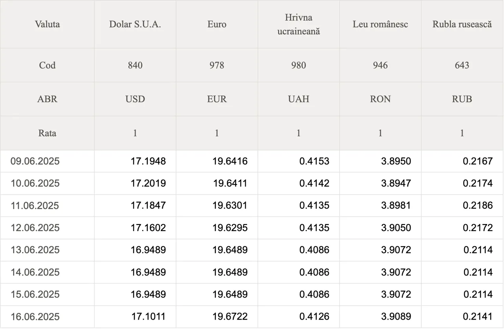
Task: Click the USD abbreviation cell
Action: coord(135,99)
